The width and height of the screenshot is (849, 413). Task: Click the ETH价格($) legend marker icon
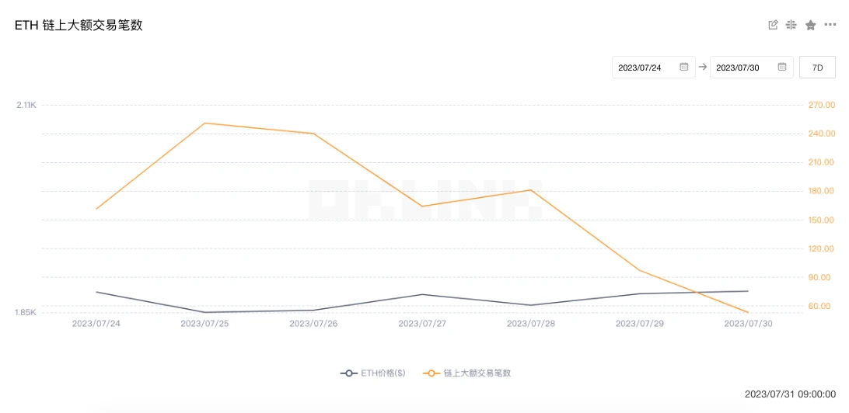tap(349, 373)
